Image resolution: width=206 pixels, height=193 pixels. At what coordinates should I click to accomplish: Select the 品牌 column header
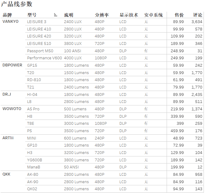tap(7, 15)
